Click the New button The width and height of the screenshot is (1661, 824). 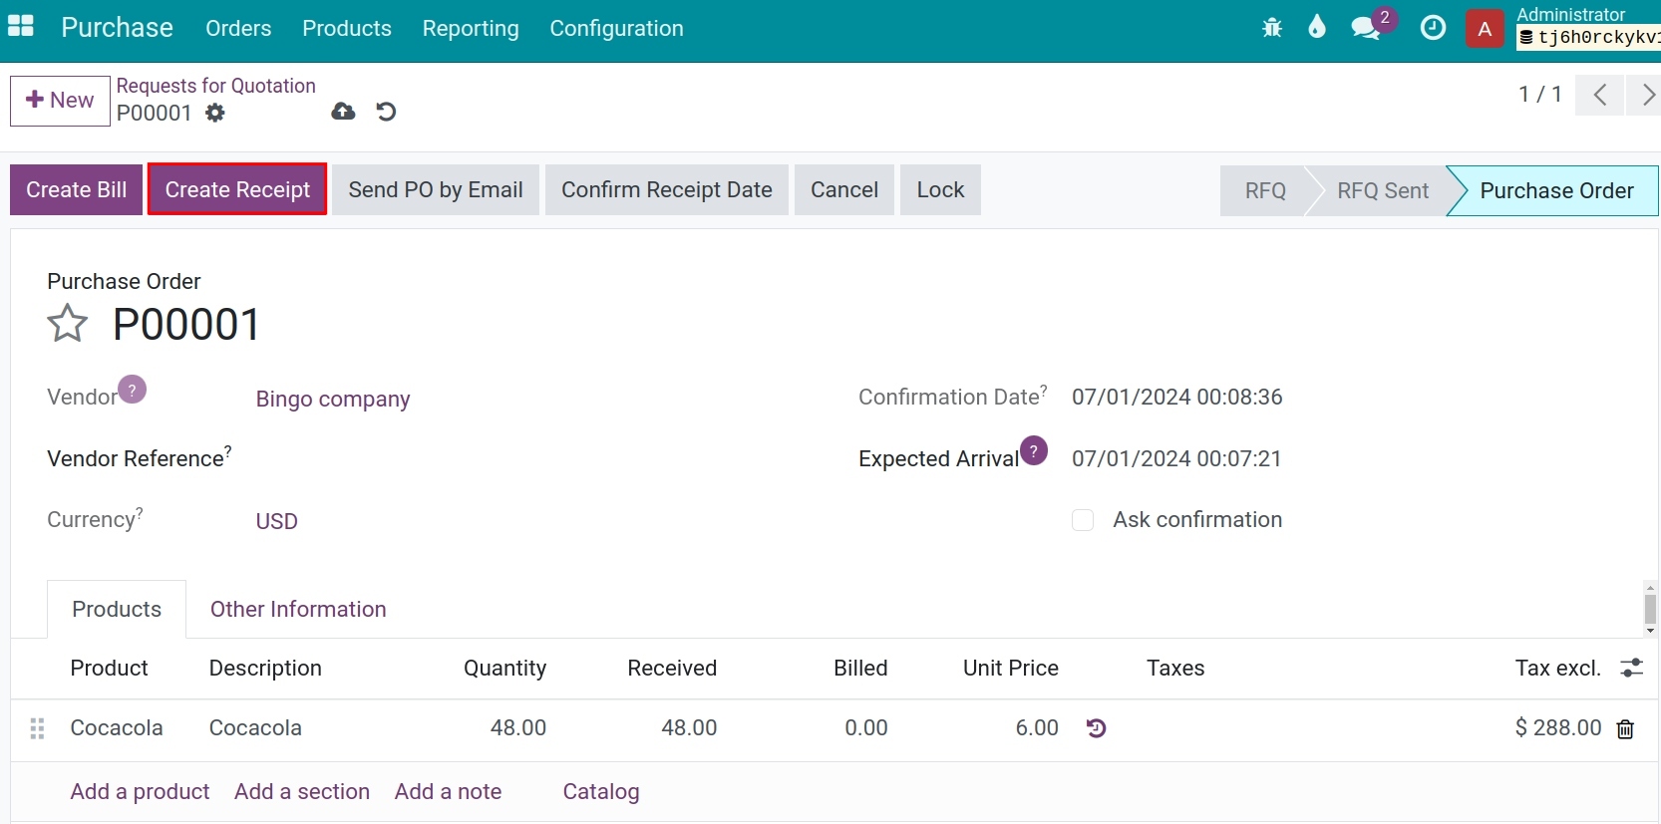click(60, 101)
